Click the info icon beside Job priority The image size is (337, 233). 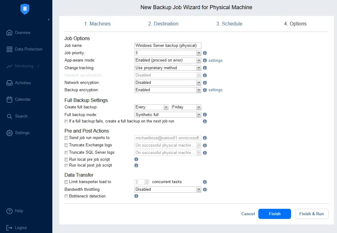(x=205, y=53)
